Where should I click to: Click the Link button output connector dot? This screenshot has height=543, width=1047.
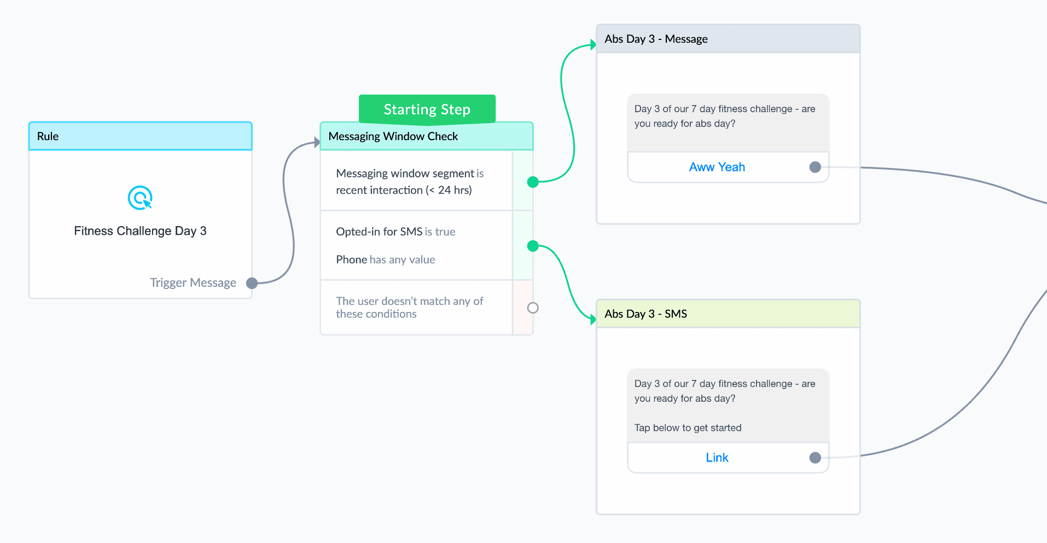[x=815, y=458]
